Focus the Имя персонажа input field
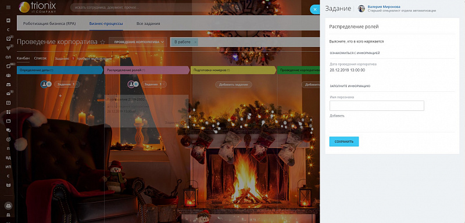The width and height of the screenshot is (465, 223). 377,106
